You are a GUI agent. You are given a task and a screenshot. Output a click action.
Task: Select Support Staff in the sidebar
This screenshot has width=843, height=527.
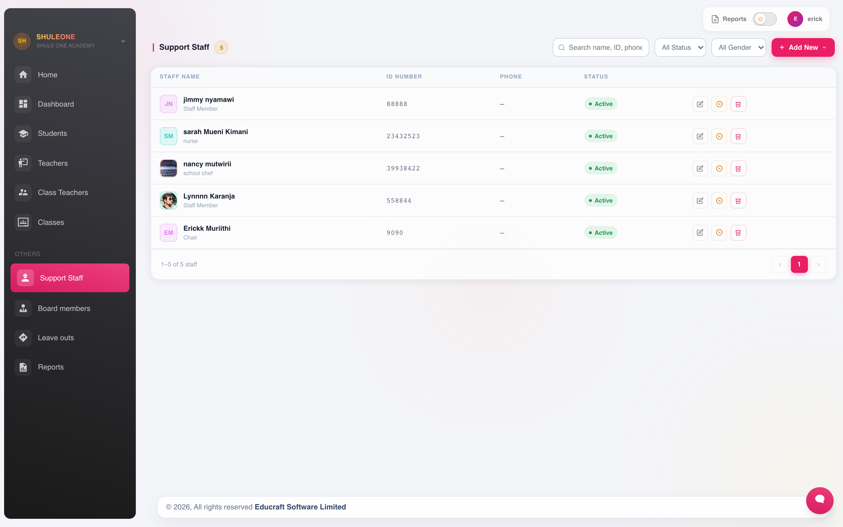coord(70,278)
